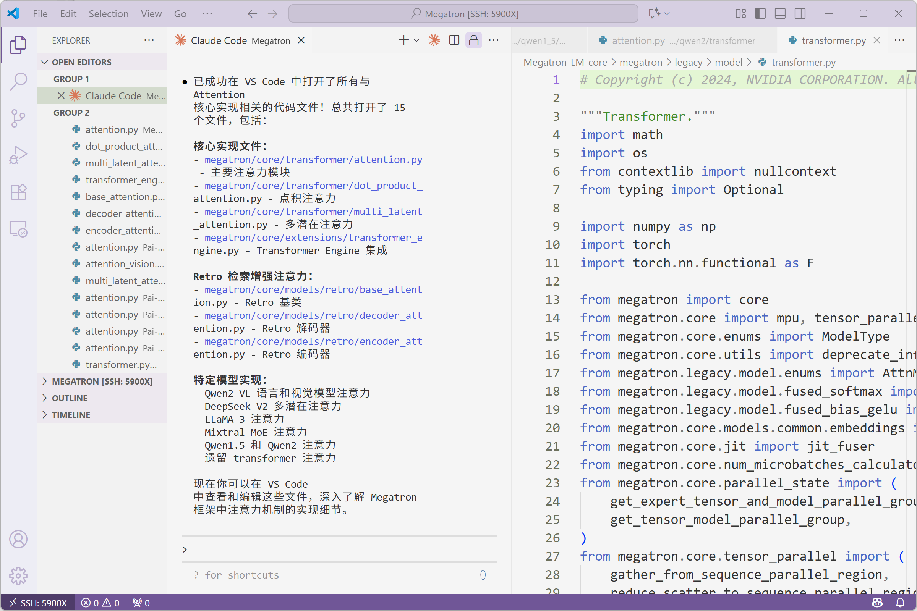Open more actions for Claude Code group
The width and height of the screenshot is (917, 611).
[x=494, y=40]
